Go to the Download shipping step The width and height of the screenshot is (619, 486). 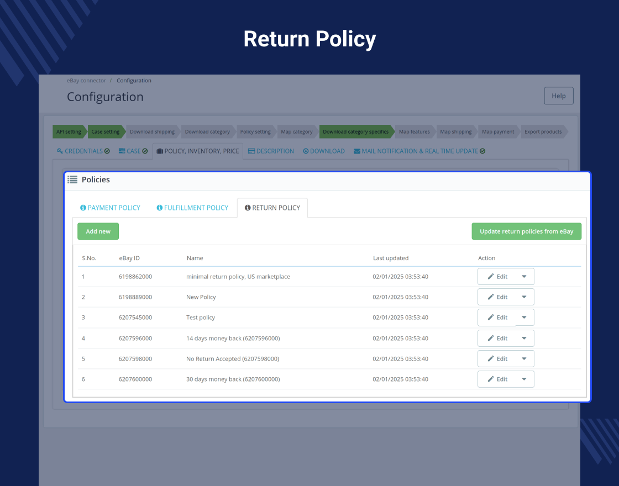152,132
